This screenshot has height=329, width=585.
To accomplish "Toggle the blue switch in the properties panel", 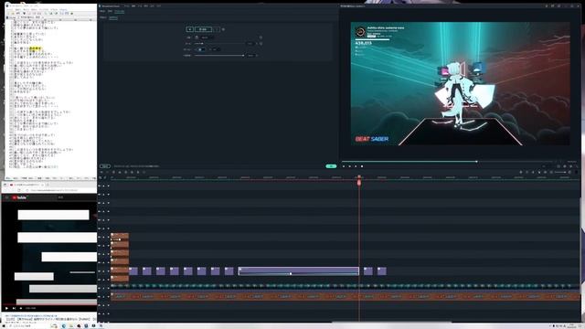I will (200, 49).
